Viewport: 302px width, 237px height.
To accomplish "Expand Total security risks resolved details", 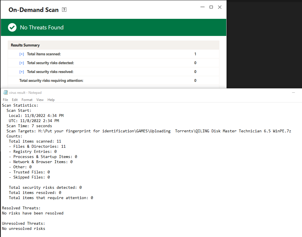I will tap(22, 72).
